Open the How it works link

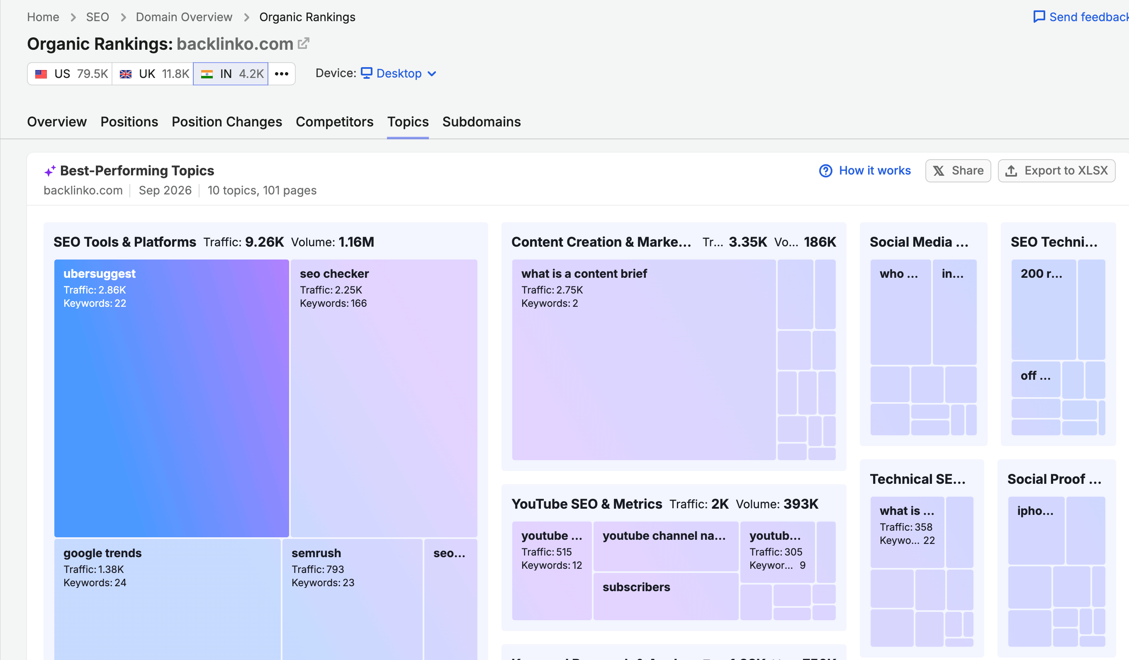[x=865, y=171]
